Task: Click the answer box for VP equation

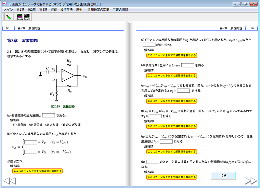Action: (x=31, y=142)
